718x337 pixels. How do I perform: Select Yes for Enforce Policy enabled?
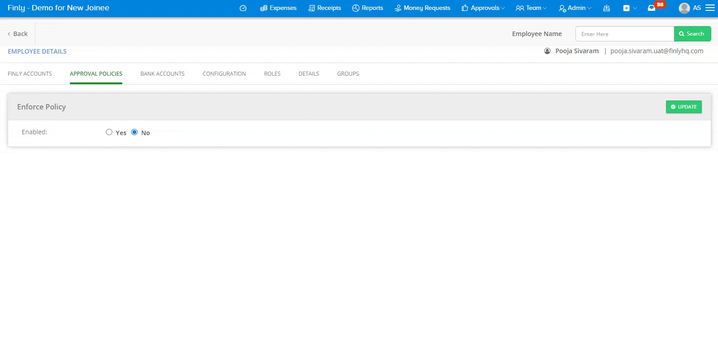109,132
